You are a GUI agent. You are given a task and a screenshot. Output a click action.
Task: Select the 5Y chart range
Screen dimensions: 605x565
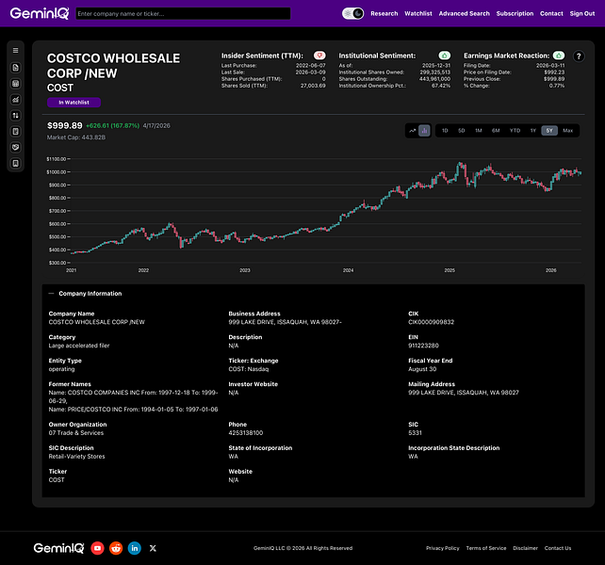[549, 131]
